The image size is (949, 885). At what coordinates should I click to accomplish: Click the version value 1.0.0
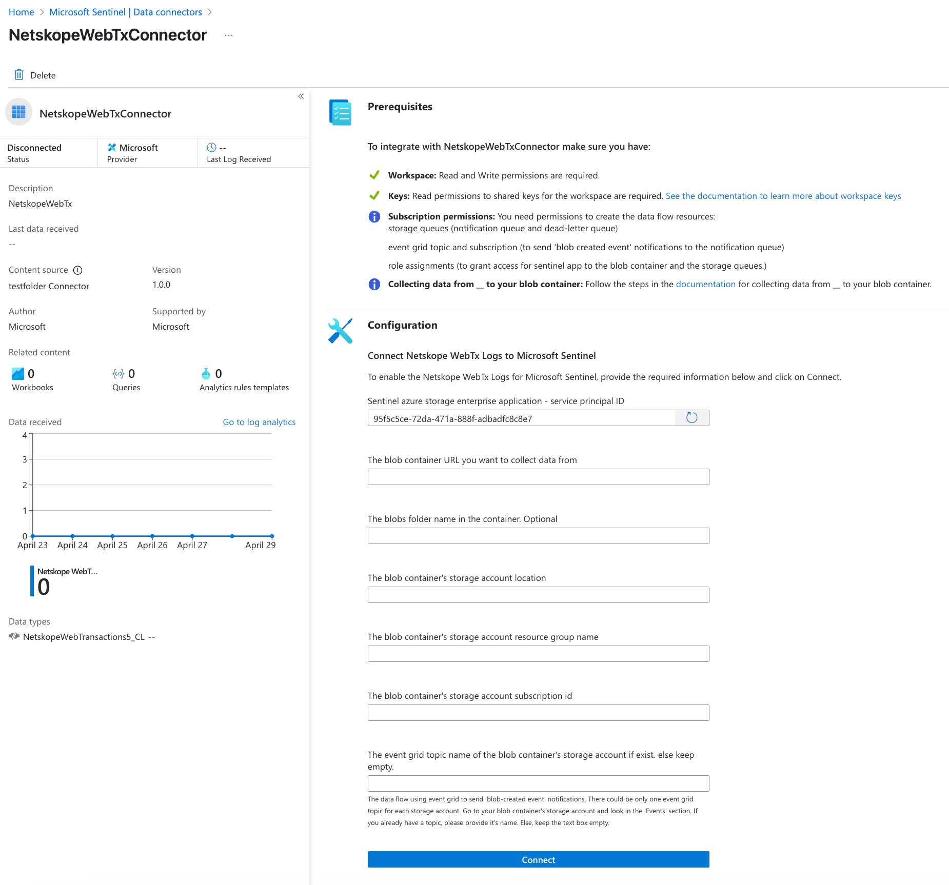coord(161,285)
